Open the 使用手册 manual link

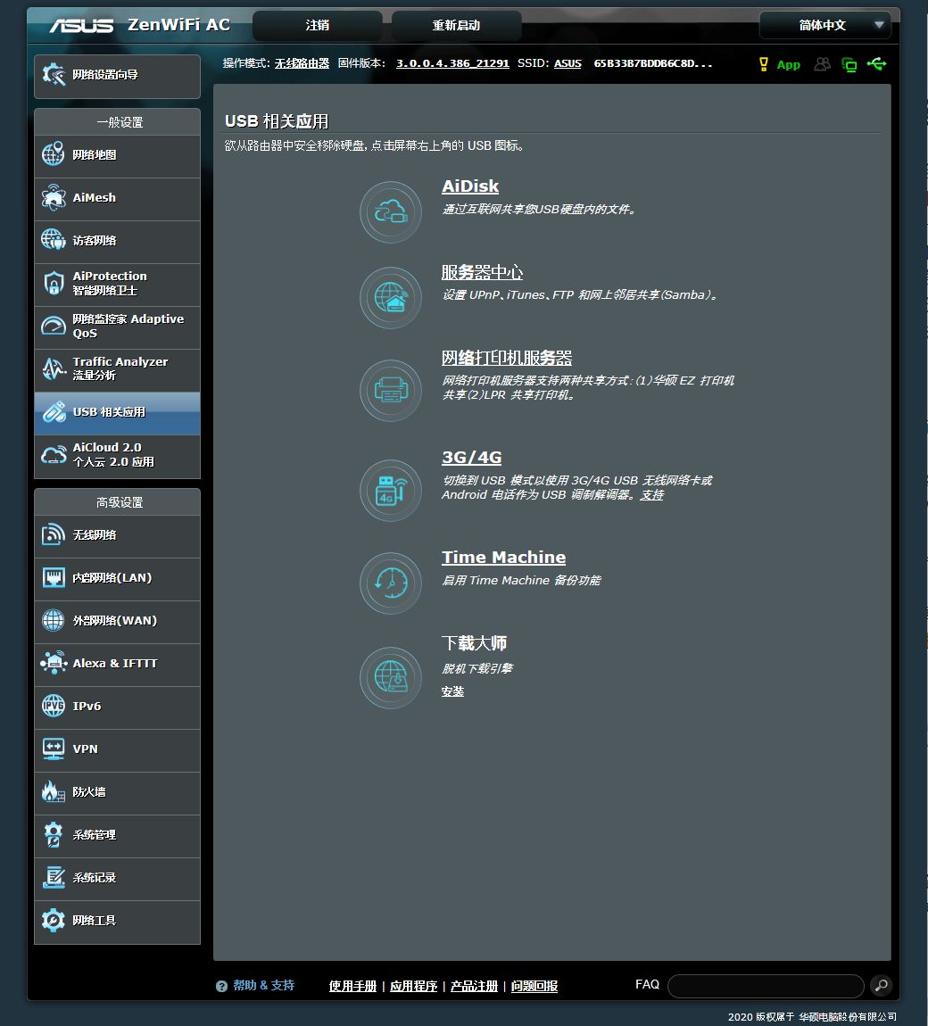[x=352, y=986]
